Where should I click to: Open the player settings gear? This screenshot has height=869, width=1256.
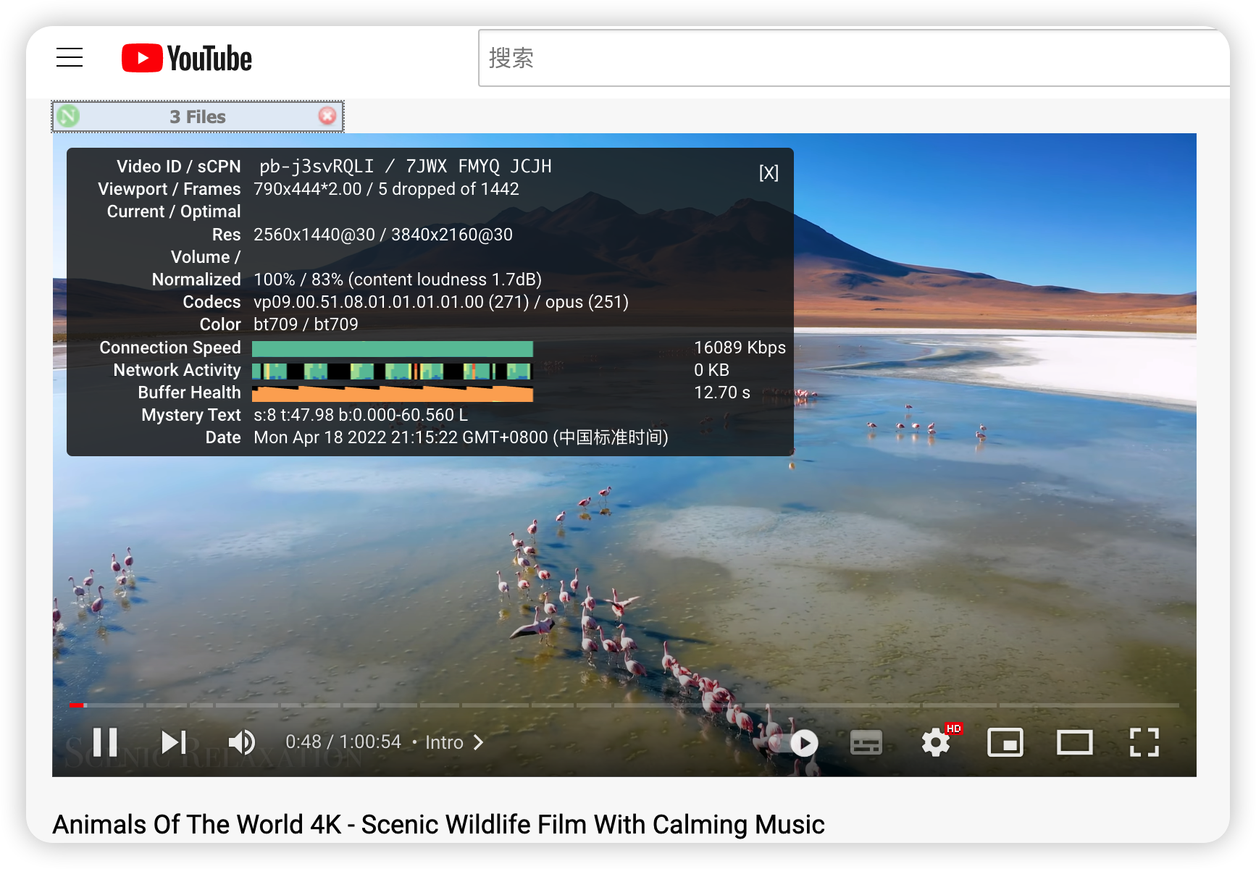click(936, 742)
